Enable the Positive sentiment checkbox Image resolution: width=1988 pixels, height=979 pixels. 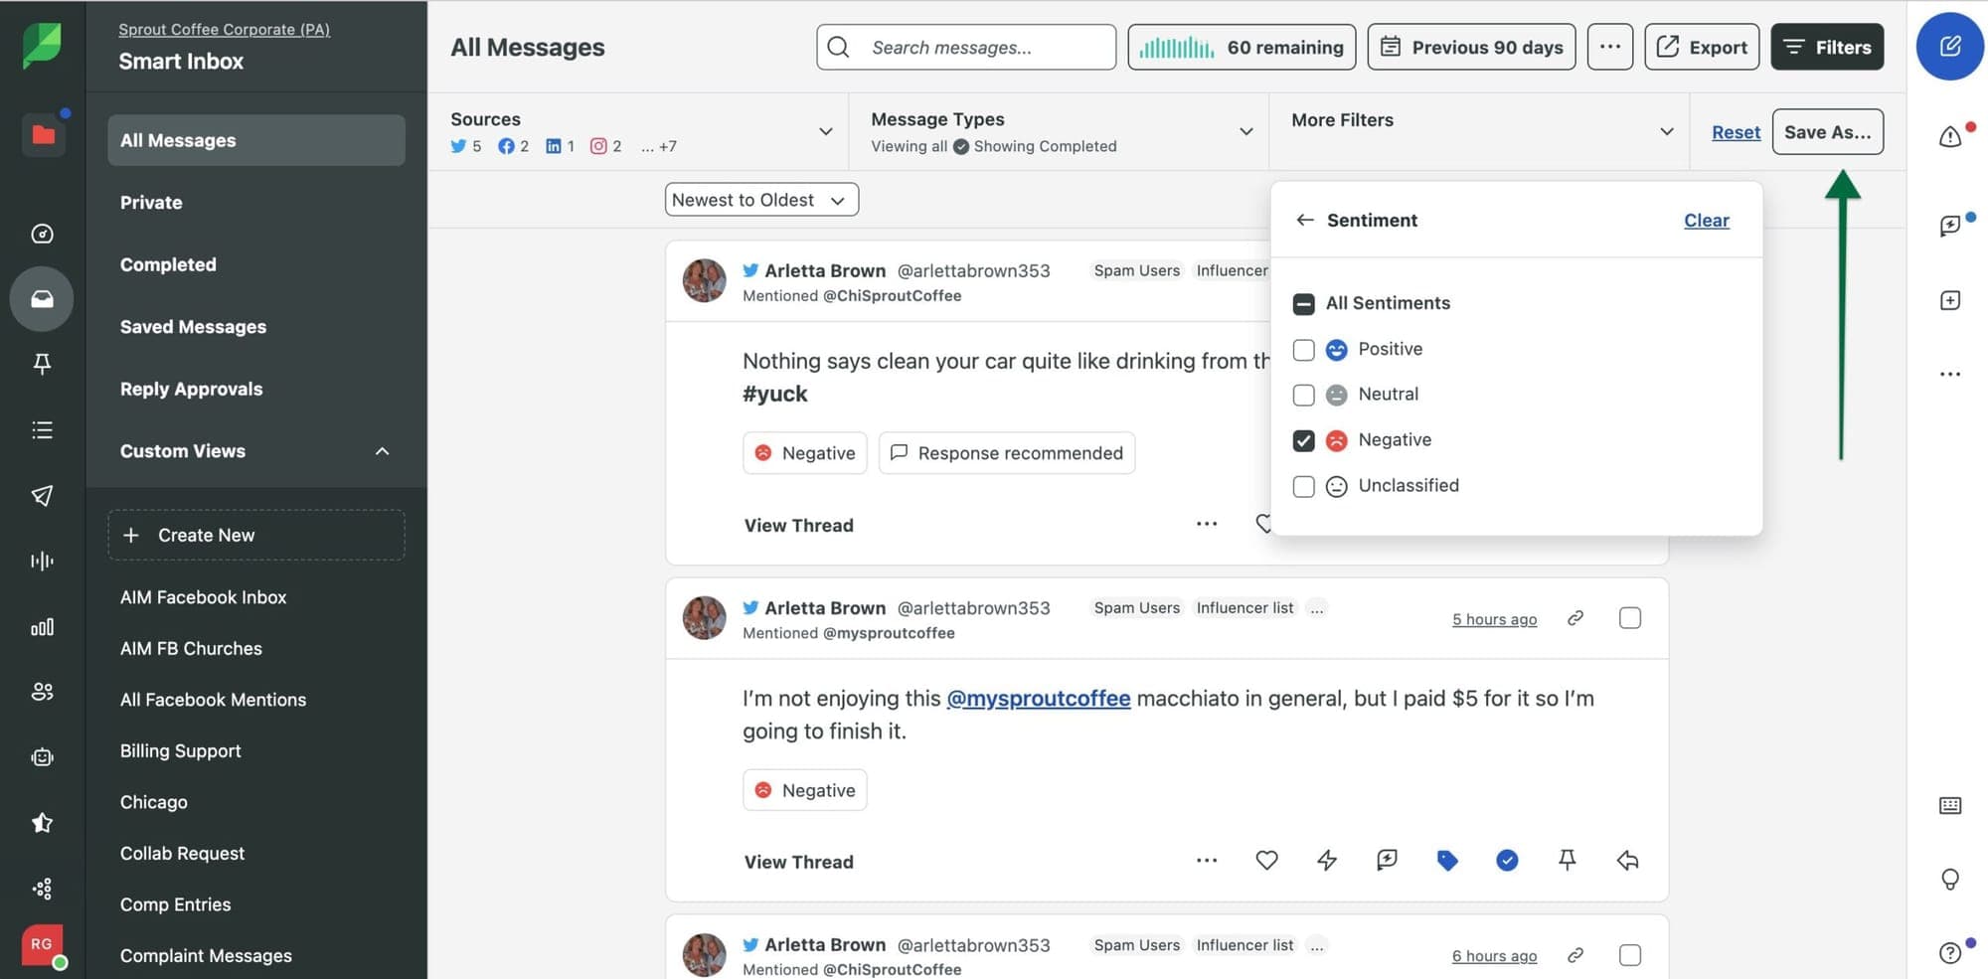[1303, 350]
